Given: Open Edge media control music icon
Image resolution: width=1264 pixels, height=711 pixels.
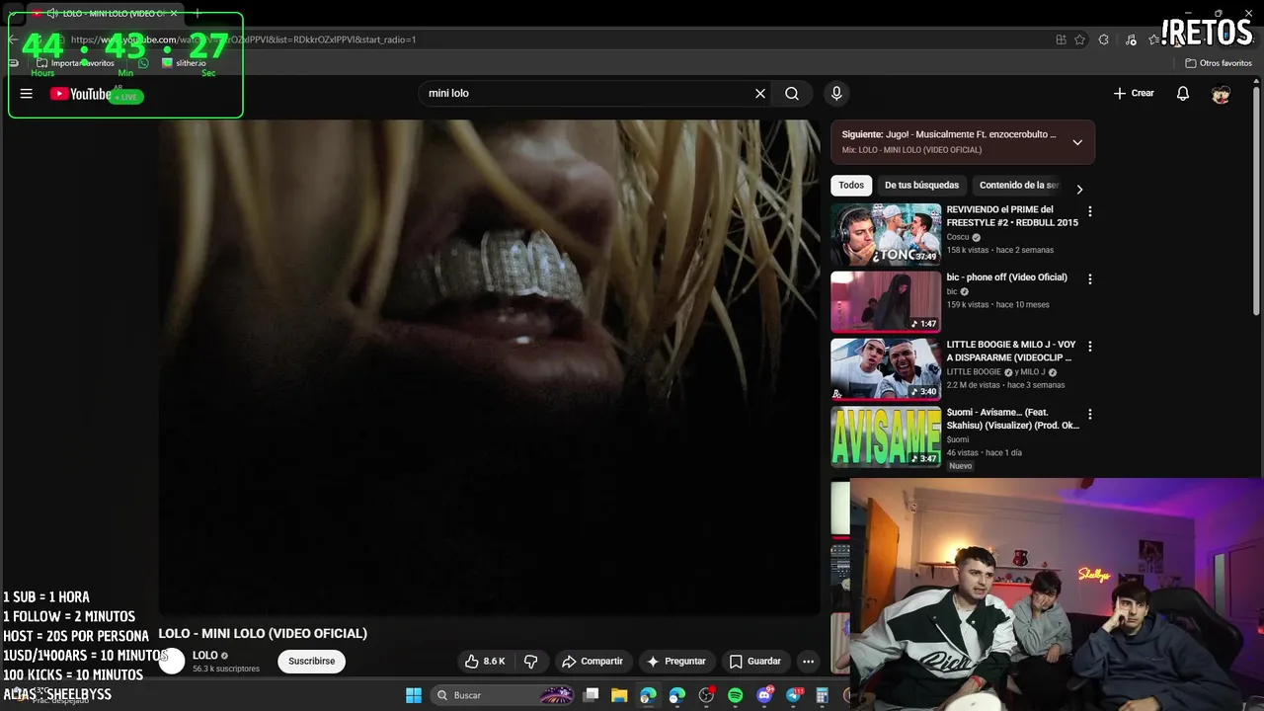Looking at the screenshot, I should coord(1132,39).
